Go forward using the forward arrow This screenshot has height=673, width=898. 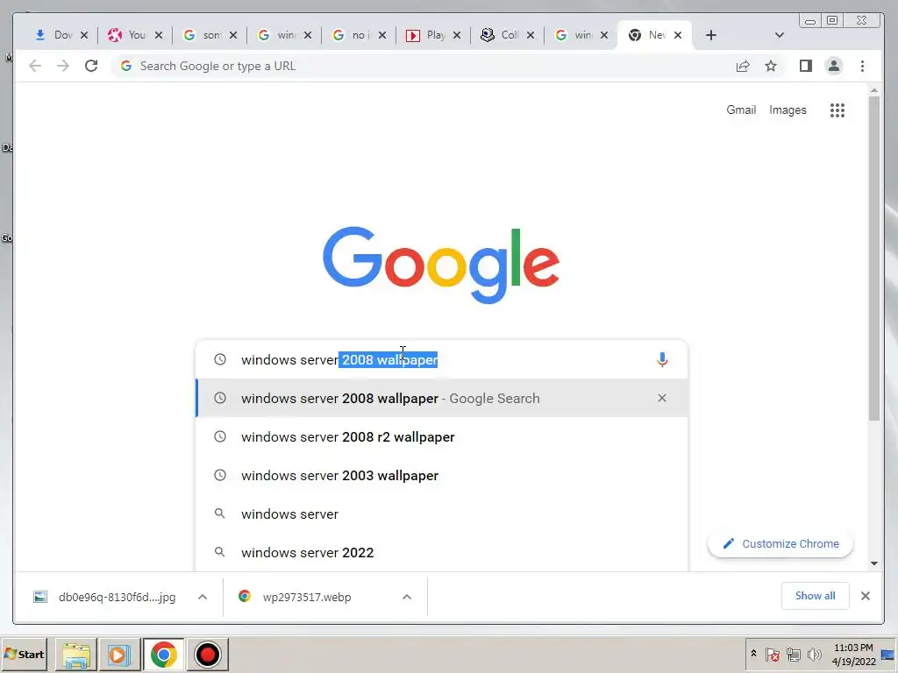tap(63, 66)
